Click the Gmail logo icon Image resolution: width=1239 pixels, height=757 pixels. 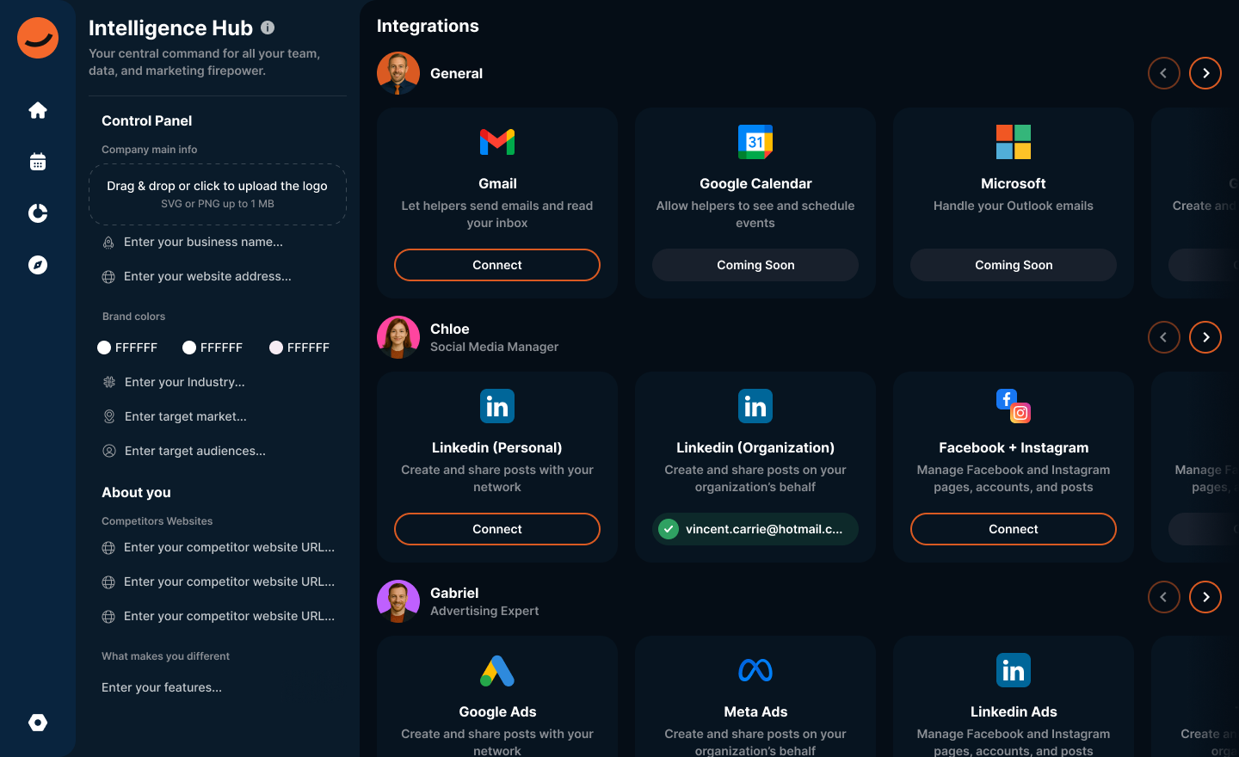coord(497,142)
